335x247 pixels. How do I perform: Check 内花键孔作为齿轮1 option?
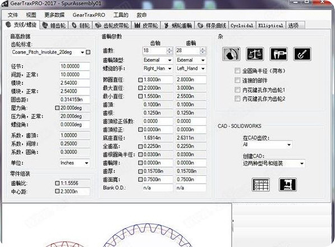click(237, 90)
